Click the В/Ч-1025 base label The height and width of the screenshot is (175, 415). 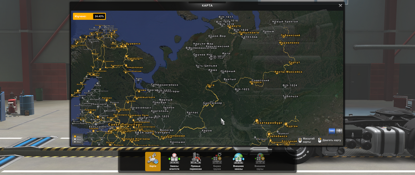[x=162, y=116]
